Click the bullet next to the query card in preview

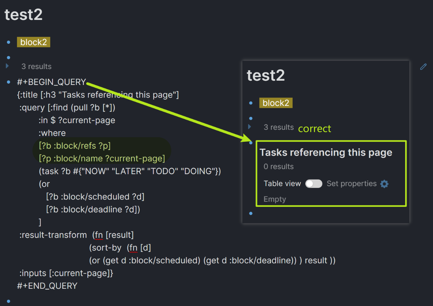pos(250,142)
